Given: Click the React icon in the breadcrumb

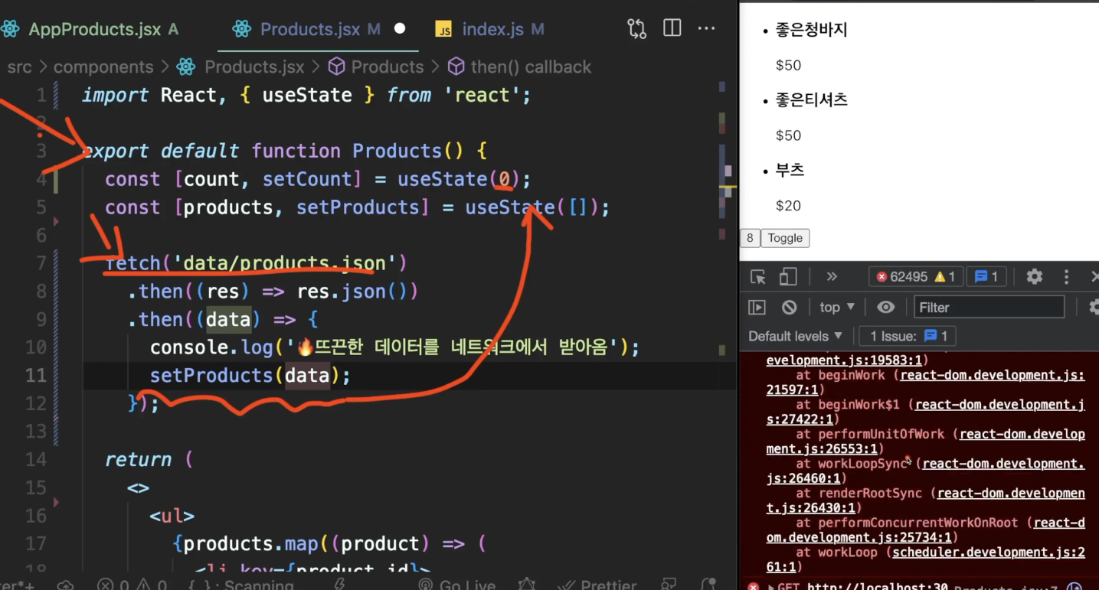Looking at the screenshot, I should pos(186,67).
